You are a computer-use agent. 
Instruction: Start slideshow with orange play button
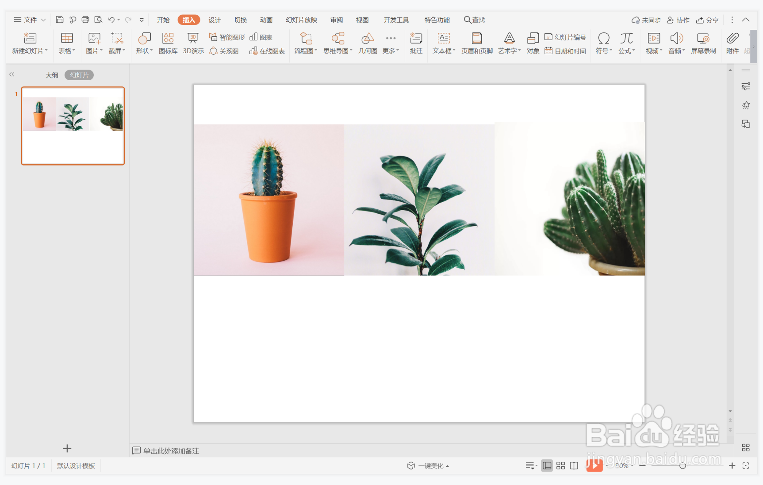(x=594, y=465)
